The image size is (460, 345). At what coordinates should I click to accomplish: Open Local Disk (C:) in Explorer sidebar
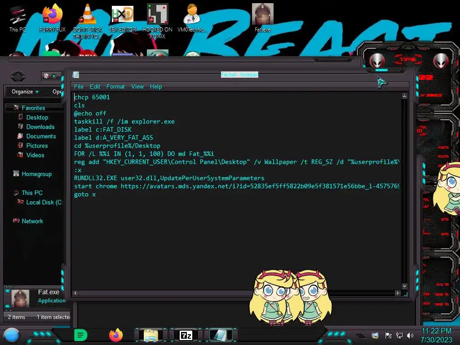coord(44,202)
